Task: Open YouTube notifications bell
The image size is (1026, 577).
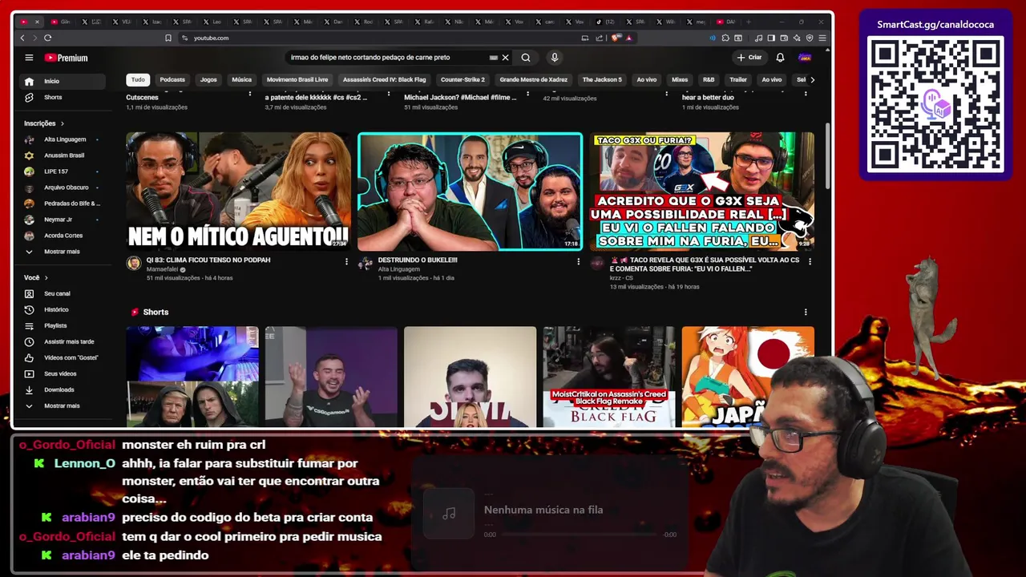Action: tap(780, 58)
